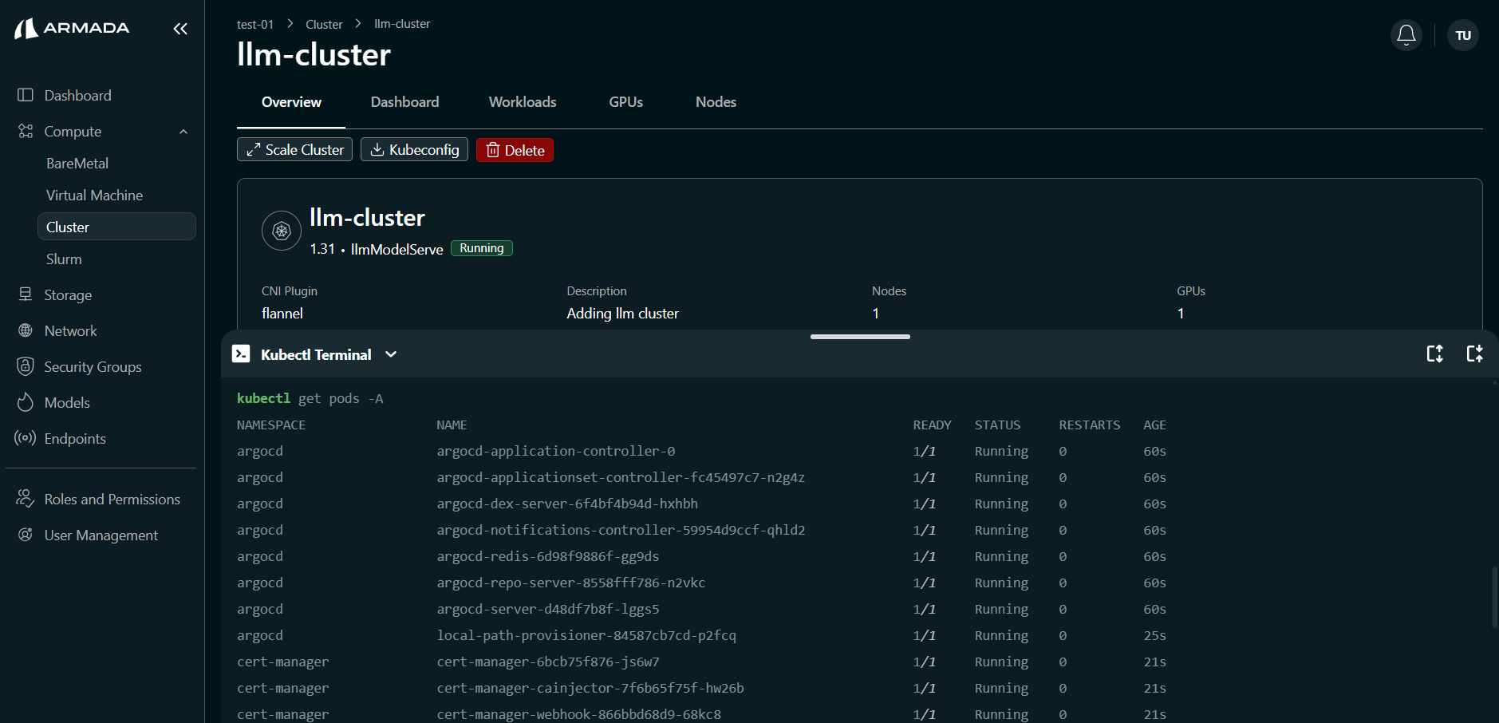Click the Models icon in sidebar
This screenshot has height=723, width=1499.
[26, 402]
